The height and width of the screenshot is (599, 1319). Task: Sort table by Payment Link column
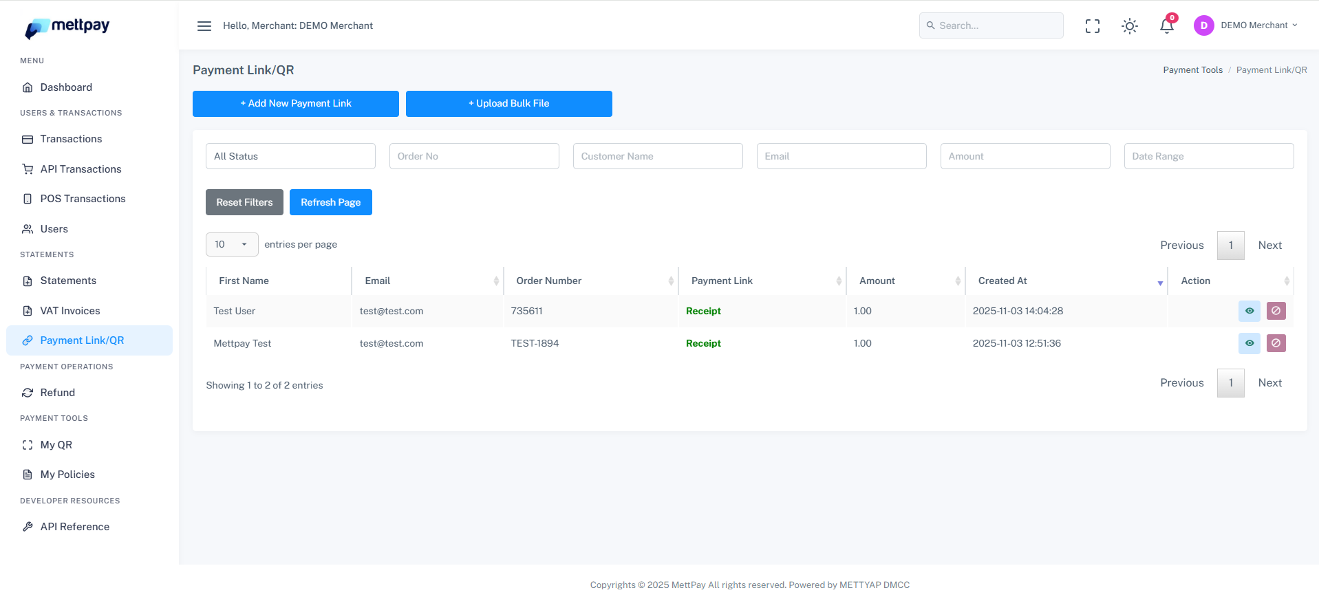(x=762, y=281)
